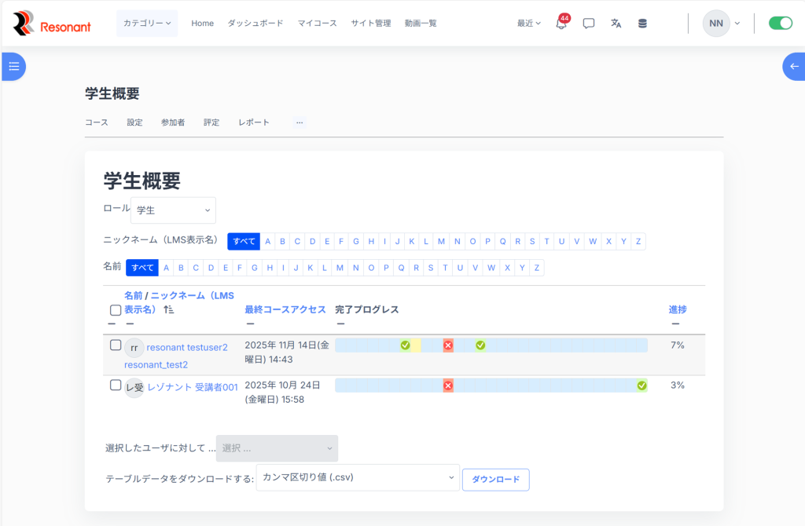Click the Resonant logo
The width and height of the screenshot is (805, 526).
click(52, 24)
